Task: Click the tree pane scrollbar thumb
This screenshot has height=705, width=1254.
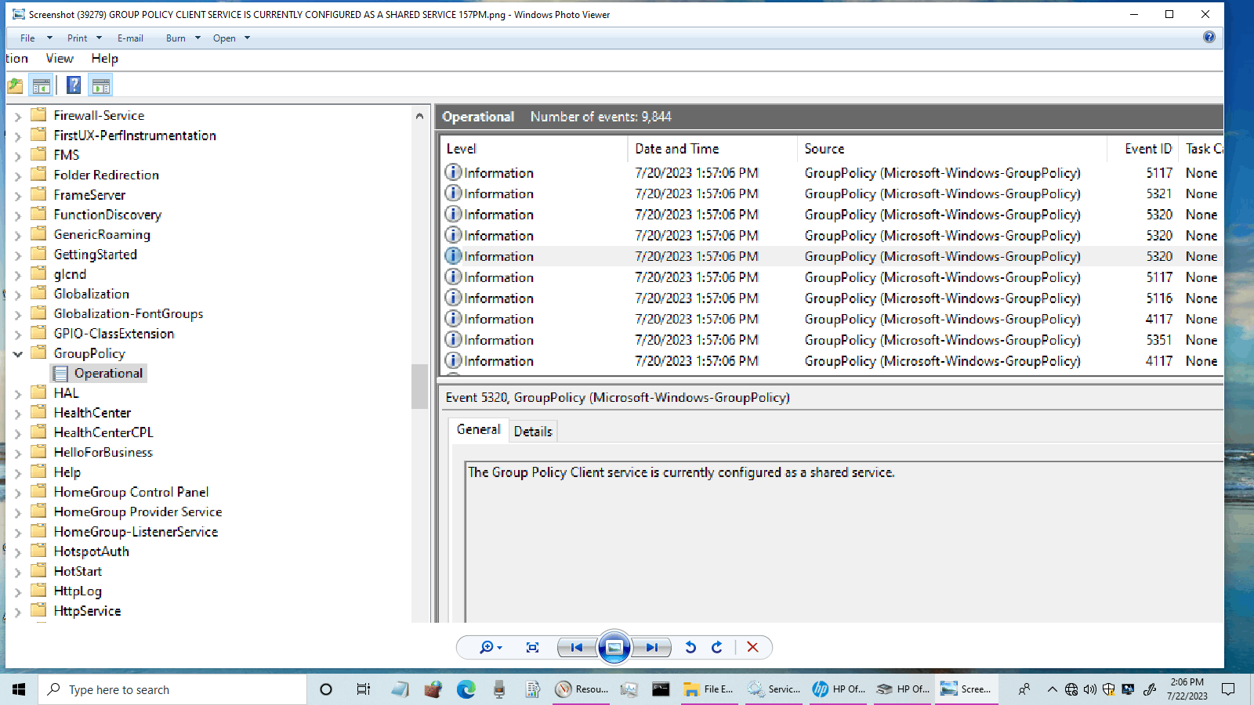Action: pos(419,386)
